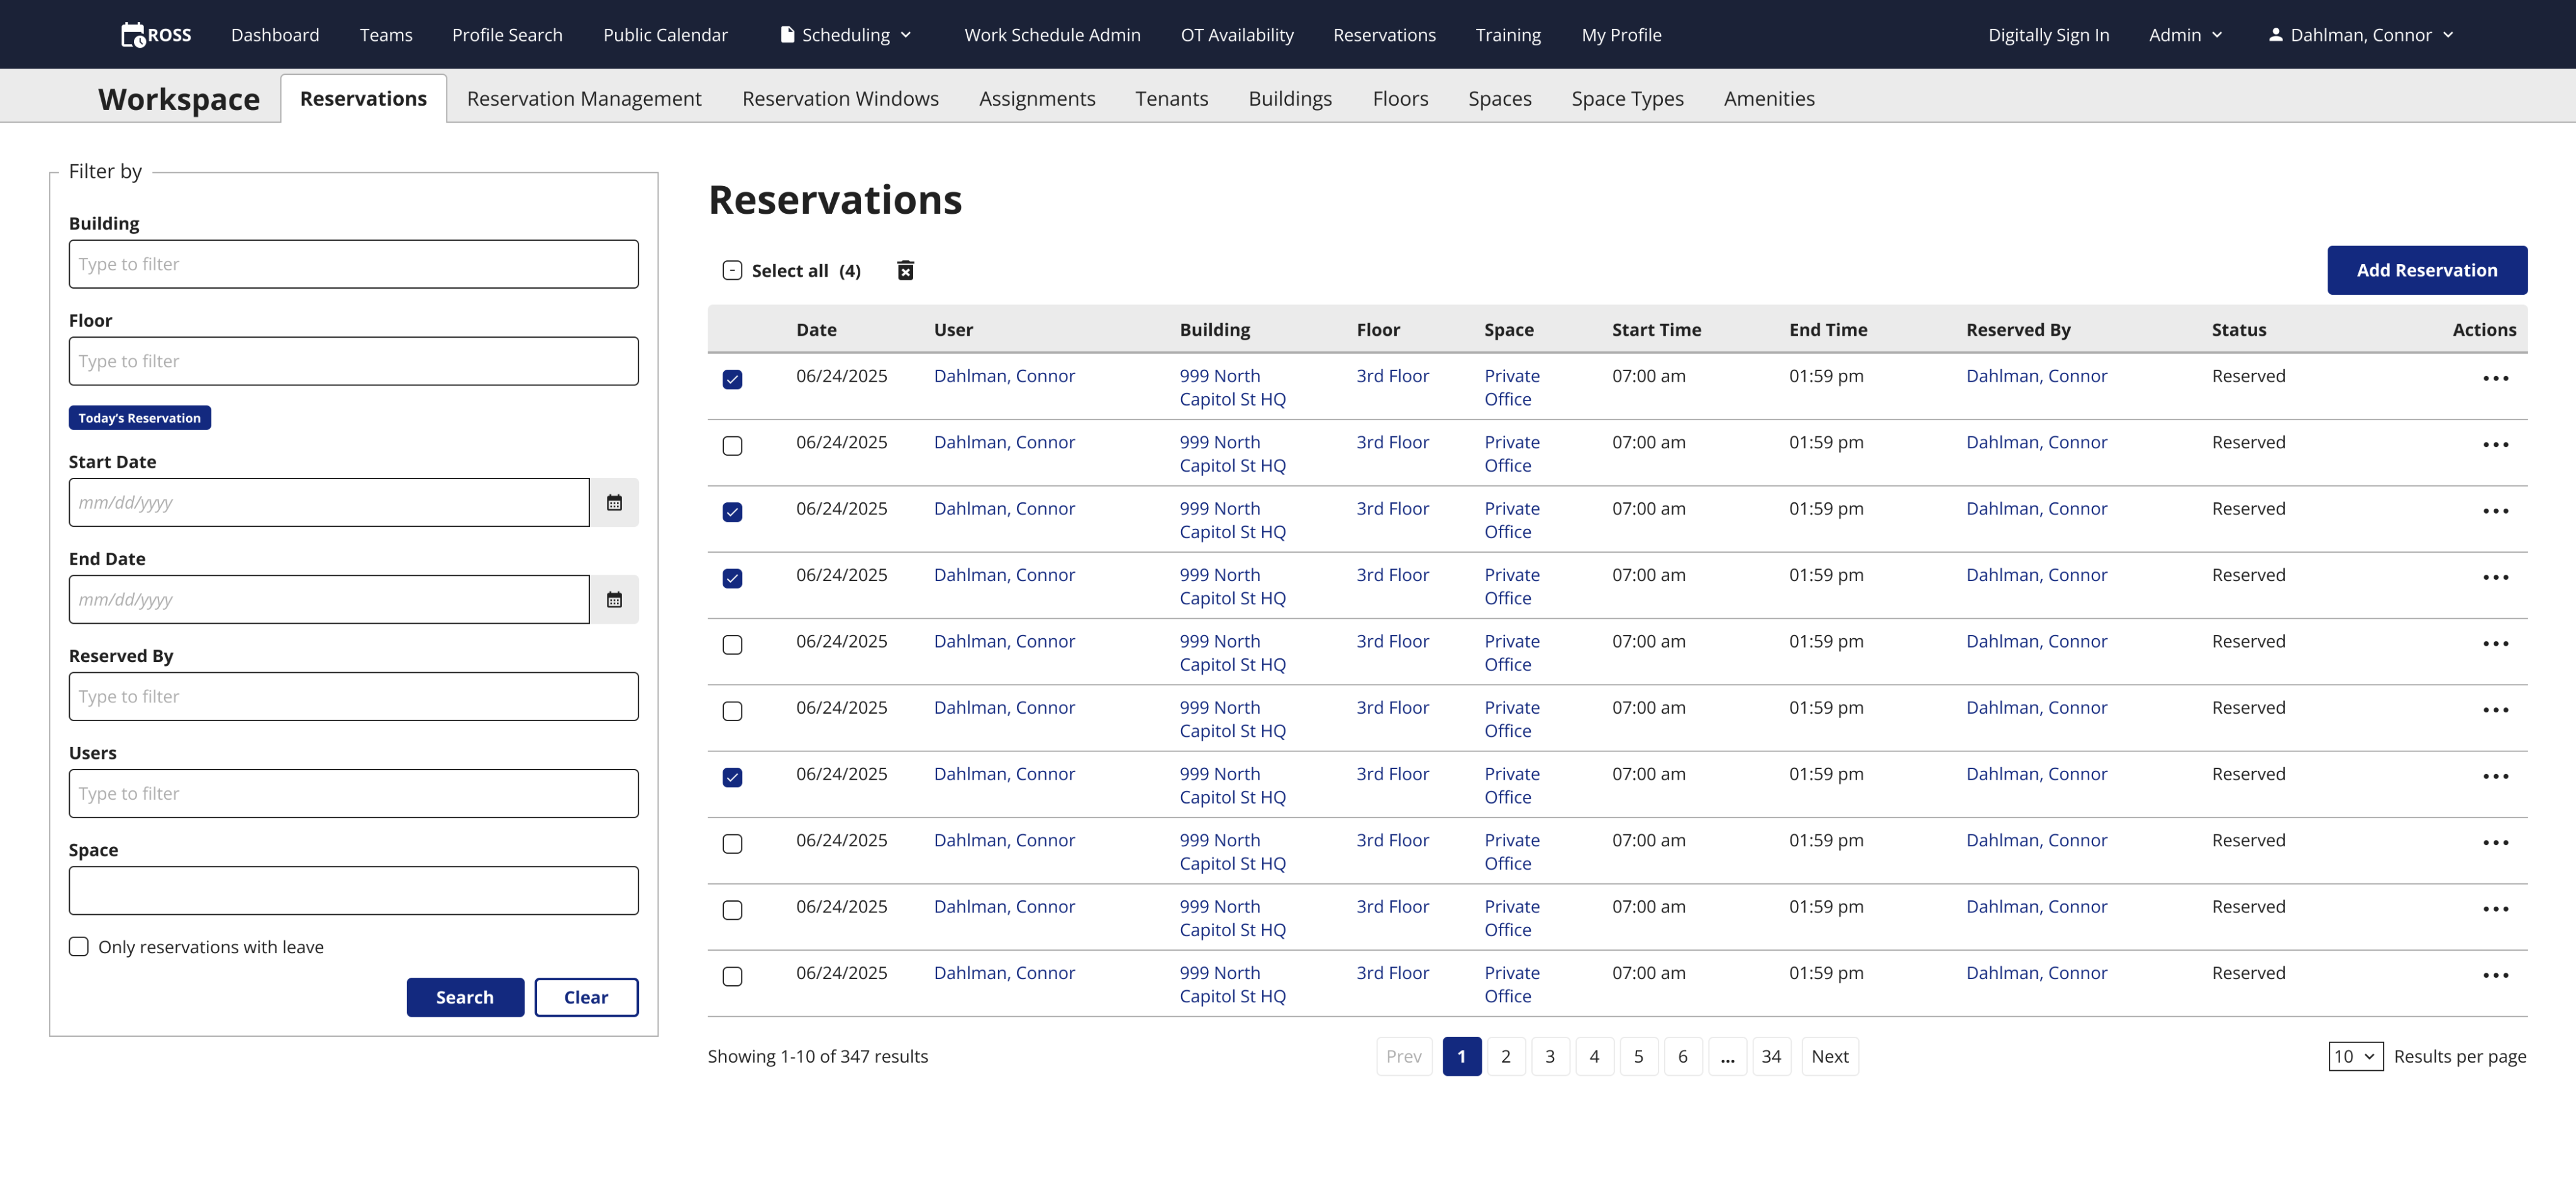Viewport: 2576px width, 1194px height.
Task: Click the Add Reservation button
Action: (2426, 270)
